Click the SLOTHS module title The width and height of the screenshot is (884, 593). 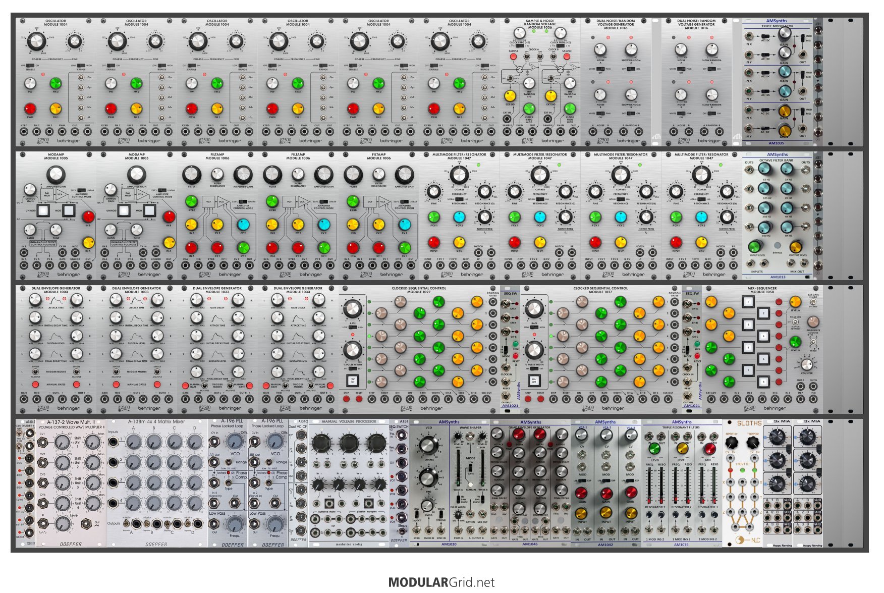(x=749, y=423)
